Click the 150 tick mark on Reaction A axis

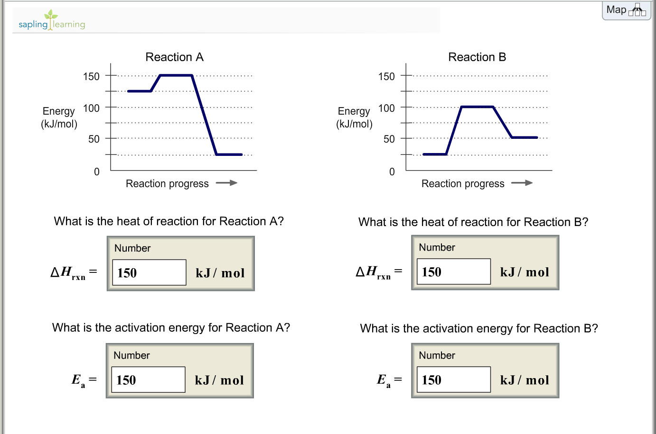tap(111, 76)
